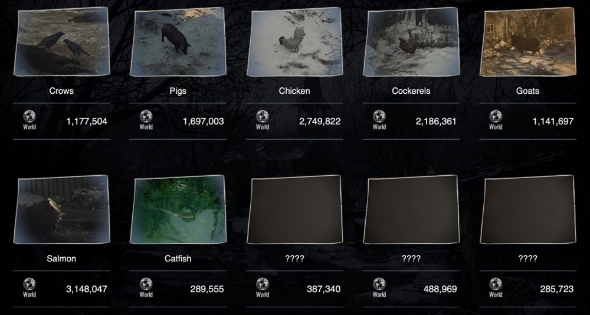Click the Goats label text
The height and width of the screenshot is (315, 590).
point(527,91)
